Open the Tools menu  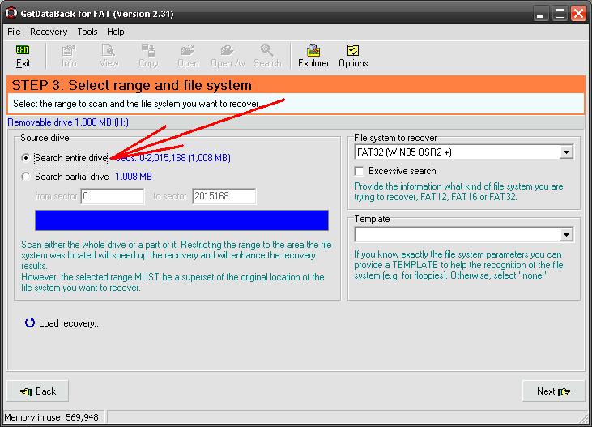coord(87,32)
